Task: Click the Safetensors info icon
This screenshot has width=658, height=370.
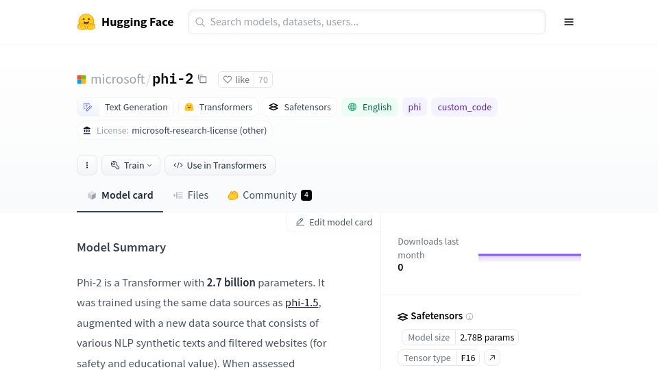Action: (x=470, y=317)
